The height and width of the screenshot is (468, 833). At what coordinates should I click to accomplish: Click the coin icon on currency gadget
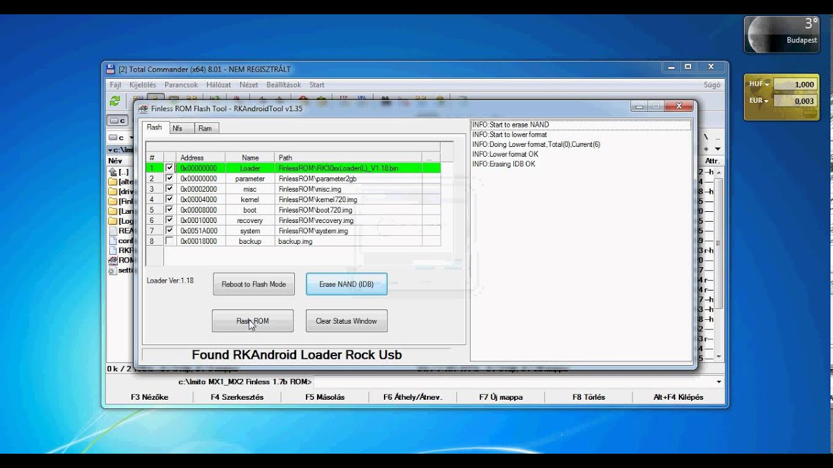pos(810,112)
